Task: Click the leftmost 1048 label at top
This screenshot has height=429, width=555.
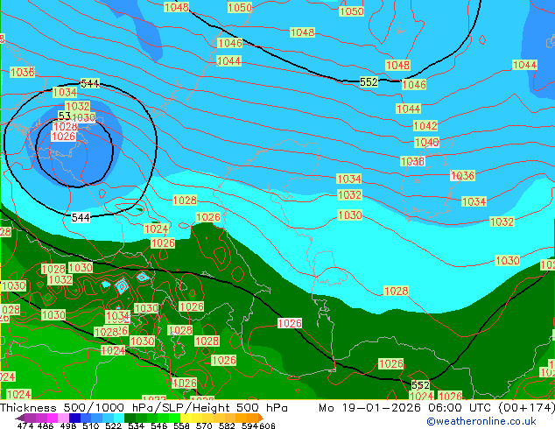Action: click(176, 7)
